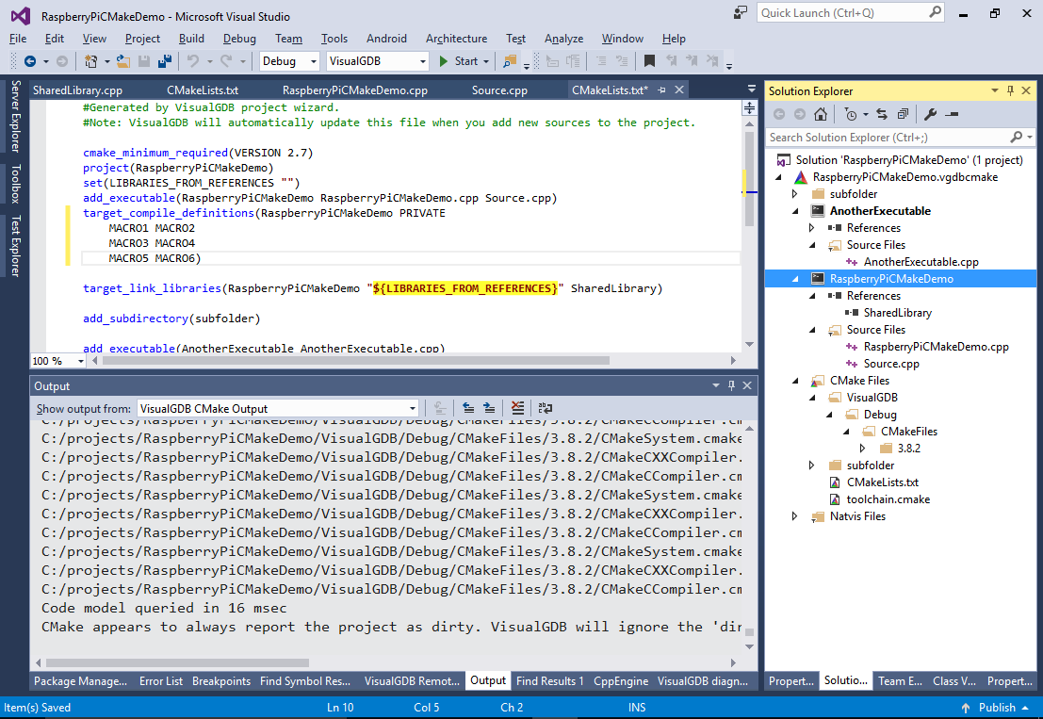Click the Home icon in Solution Explorer
This screenshot has height=719, width=1043.
pyautogui.click(x=821, y=114)
